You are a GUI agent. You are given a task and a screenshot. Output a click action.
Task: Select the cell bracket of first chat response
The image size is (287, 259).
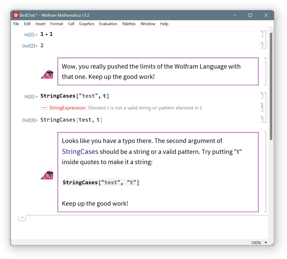[265, 71]
